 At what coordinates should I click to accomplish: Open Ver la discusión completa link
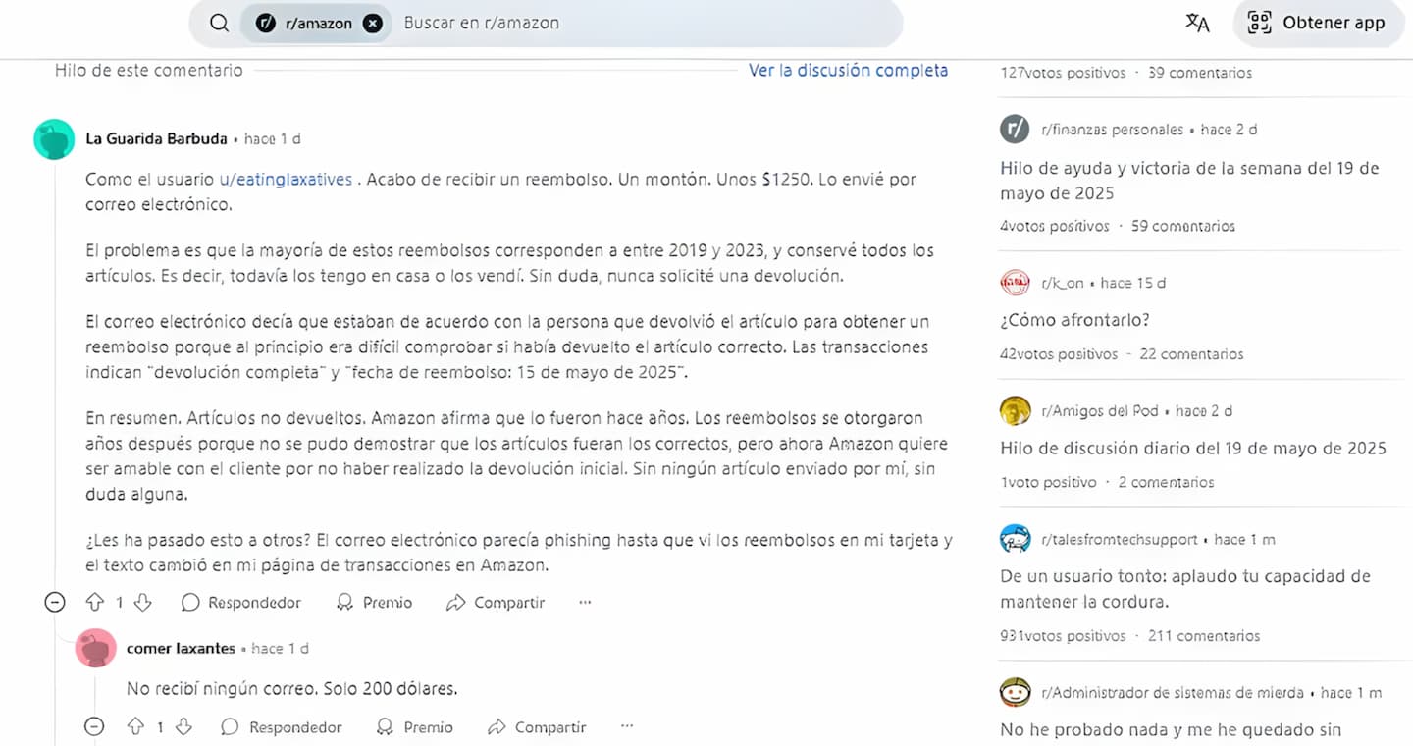click(x=848, y=71)
